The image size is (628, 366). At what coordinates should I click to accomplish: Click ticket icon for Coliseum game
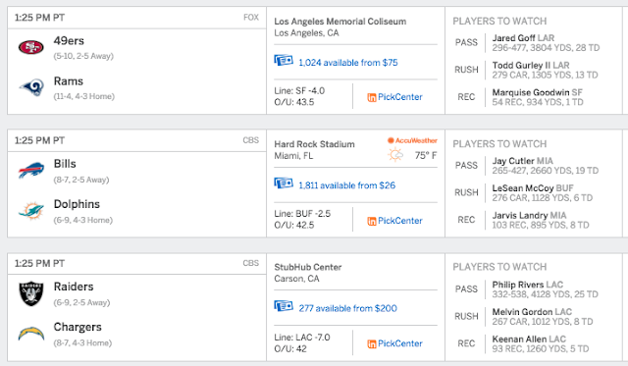[284, 60]
